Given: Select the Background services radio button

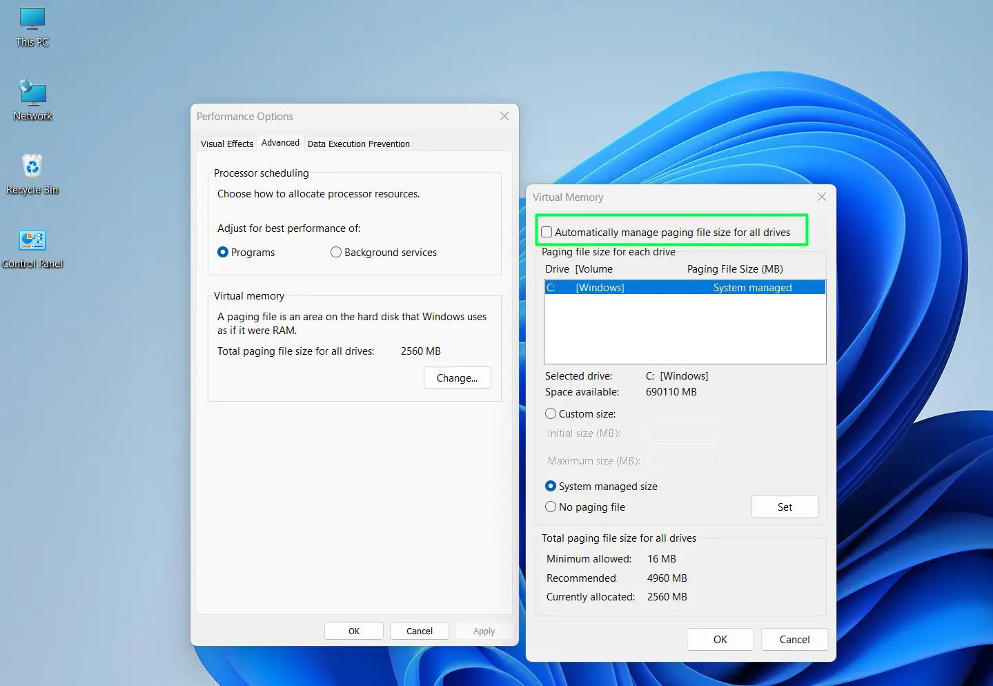Looking at the screenshot, I should [336, 252].
